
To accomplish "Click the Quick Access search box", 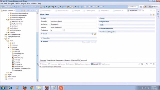I will coord(133,7).
